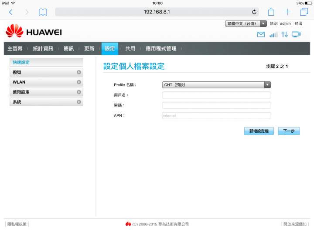Open the 共用 sharing tab
314x235 pixels.
(x=130, y=49)
